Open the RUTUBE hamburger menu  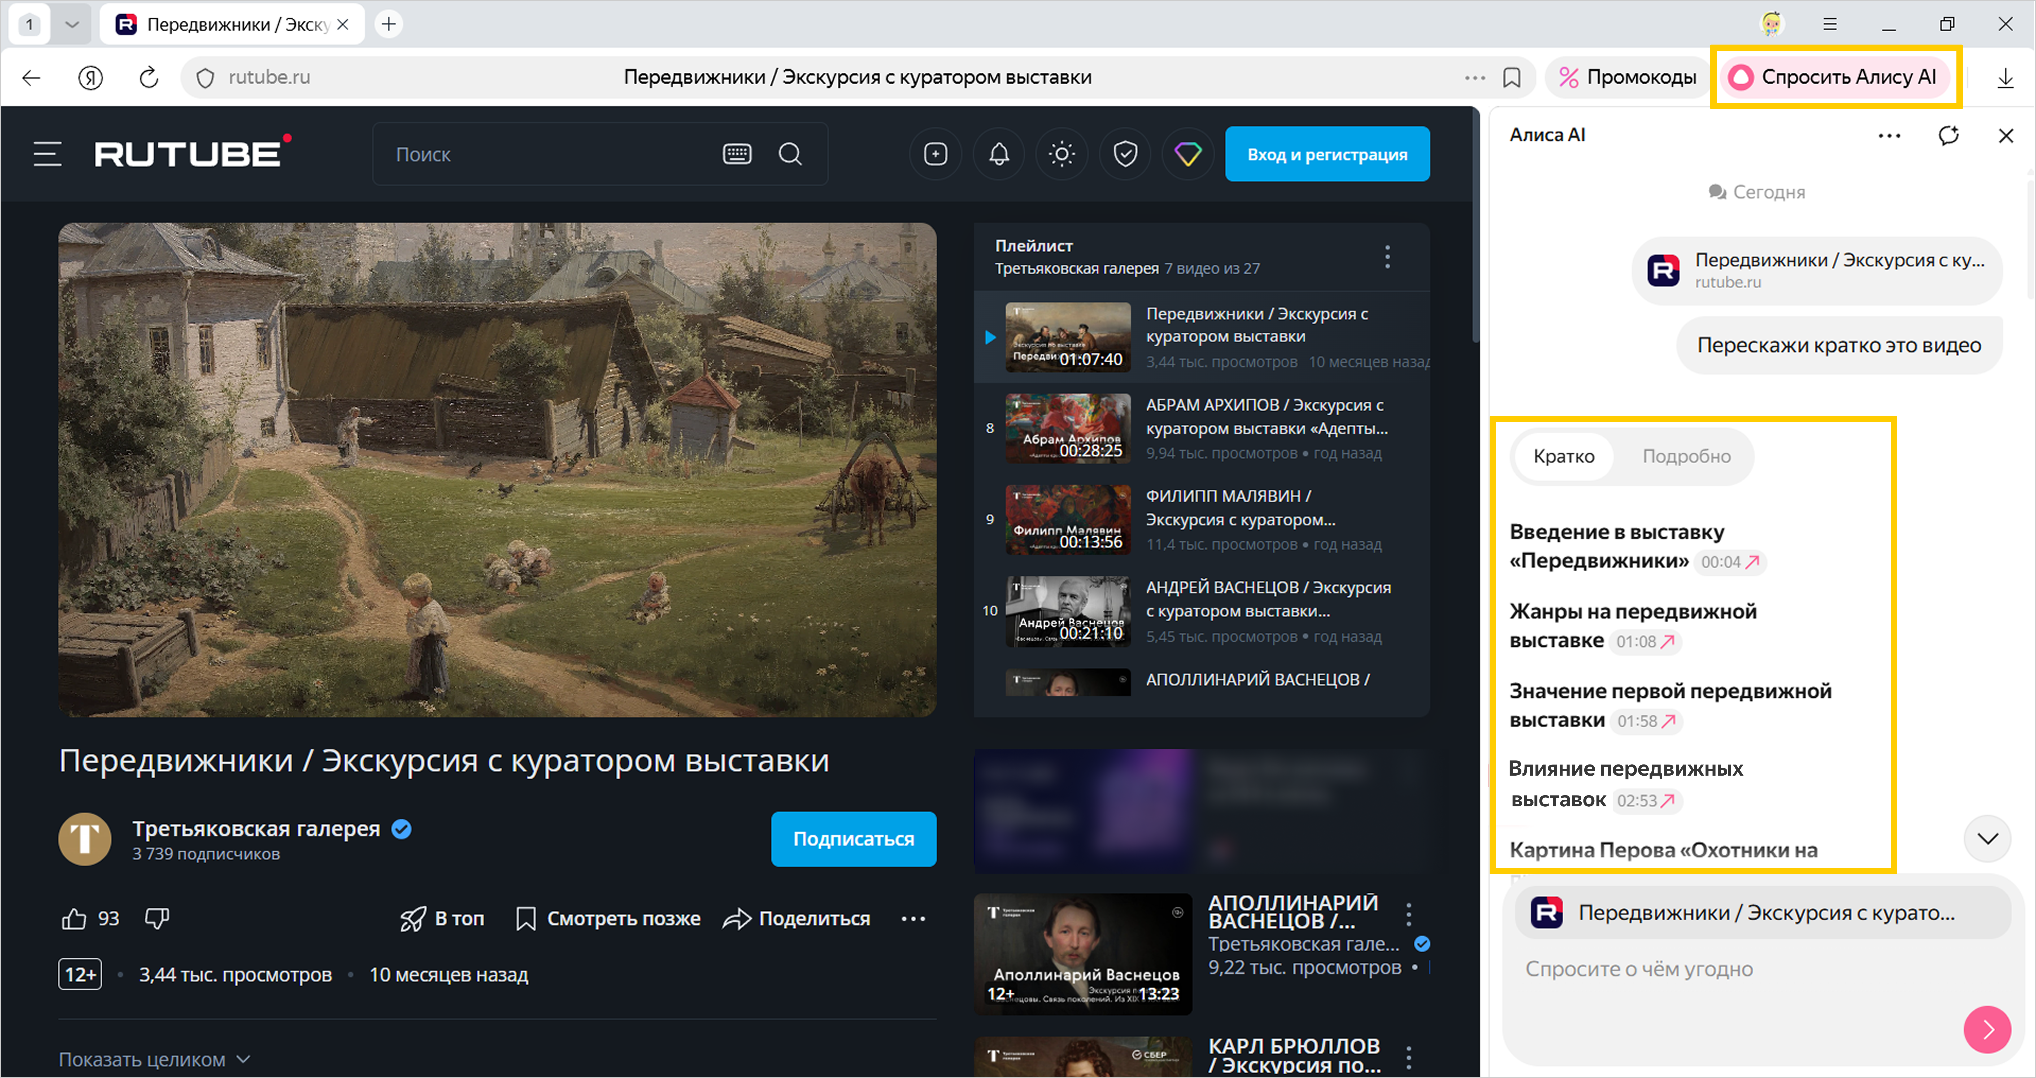click(47, 154)
